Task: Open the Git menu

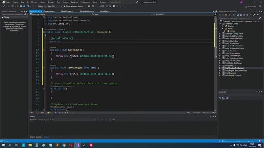Action: point(28,2)
